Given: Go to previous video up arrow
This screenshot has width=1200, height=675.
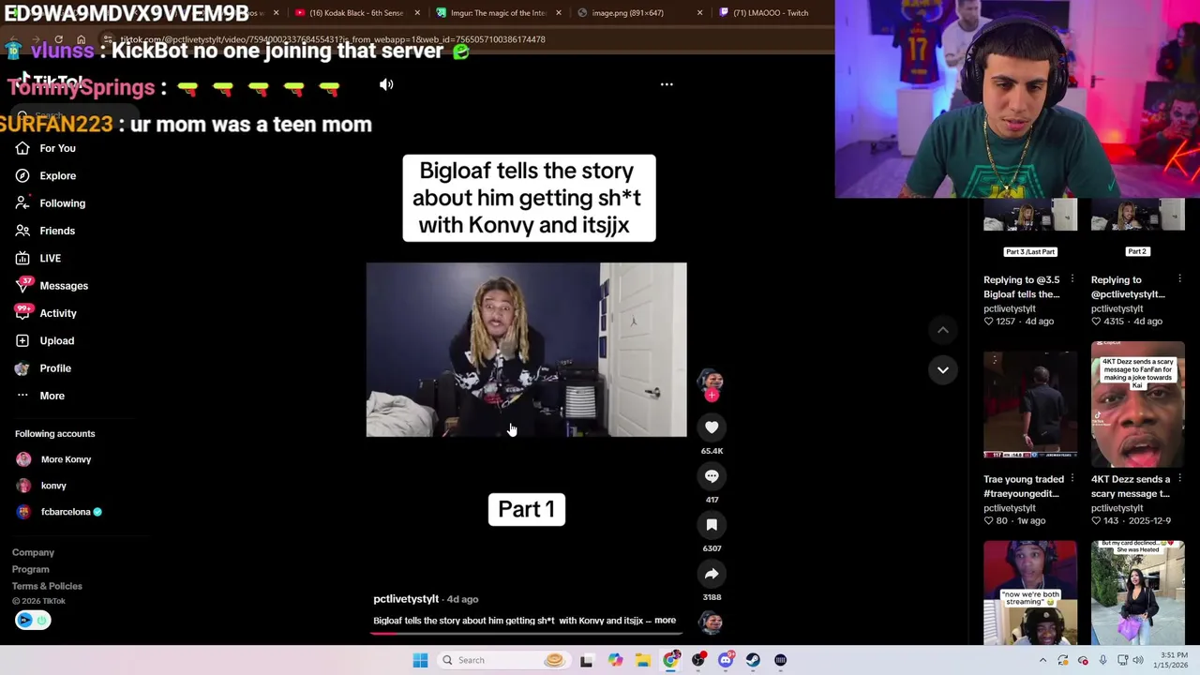Looking at the screenshot, I should click(943, 330).
